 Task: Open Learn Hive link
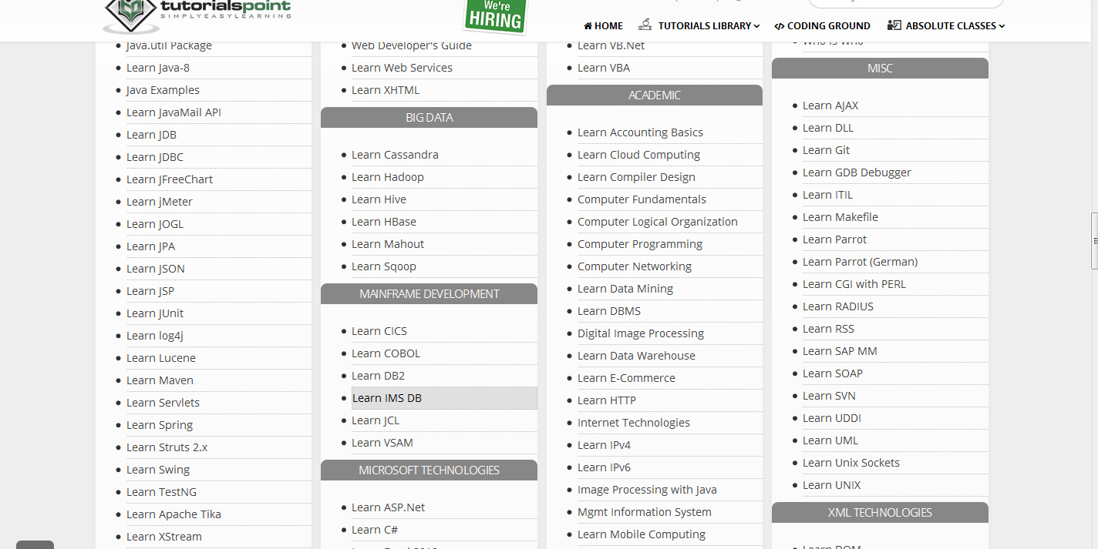click(379, 199)
